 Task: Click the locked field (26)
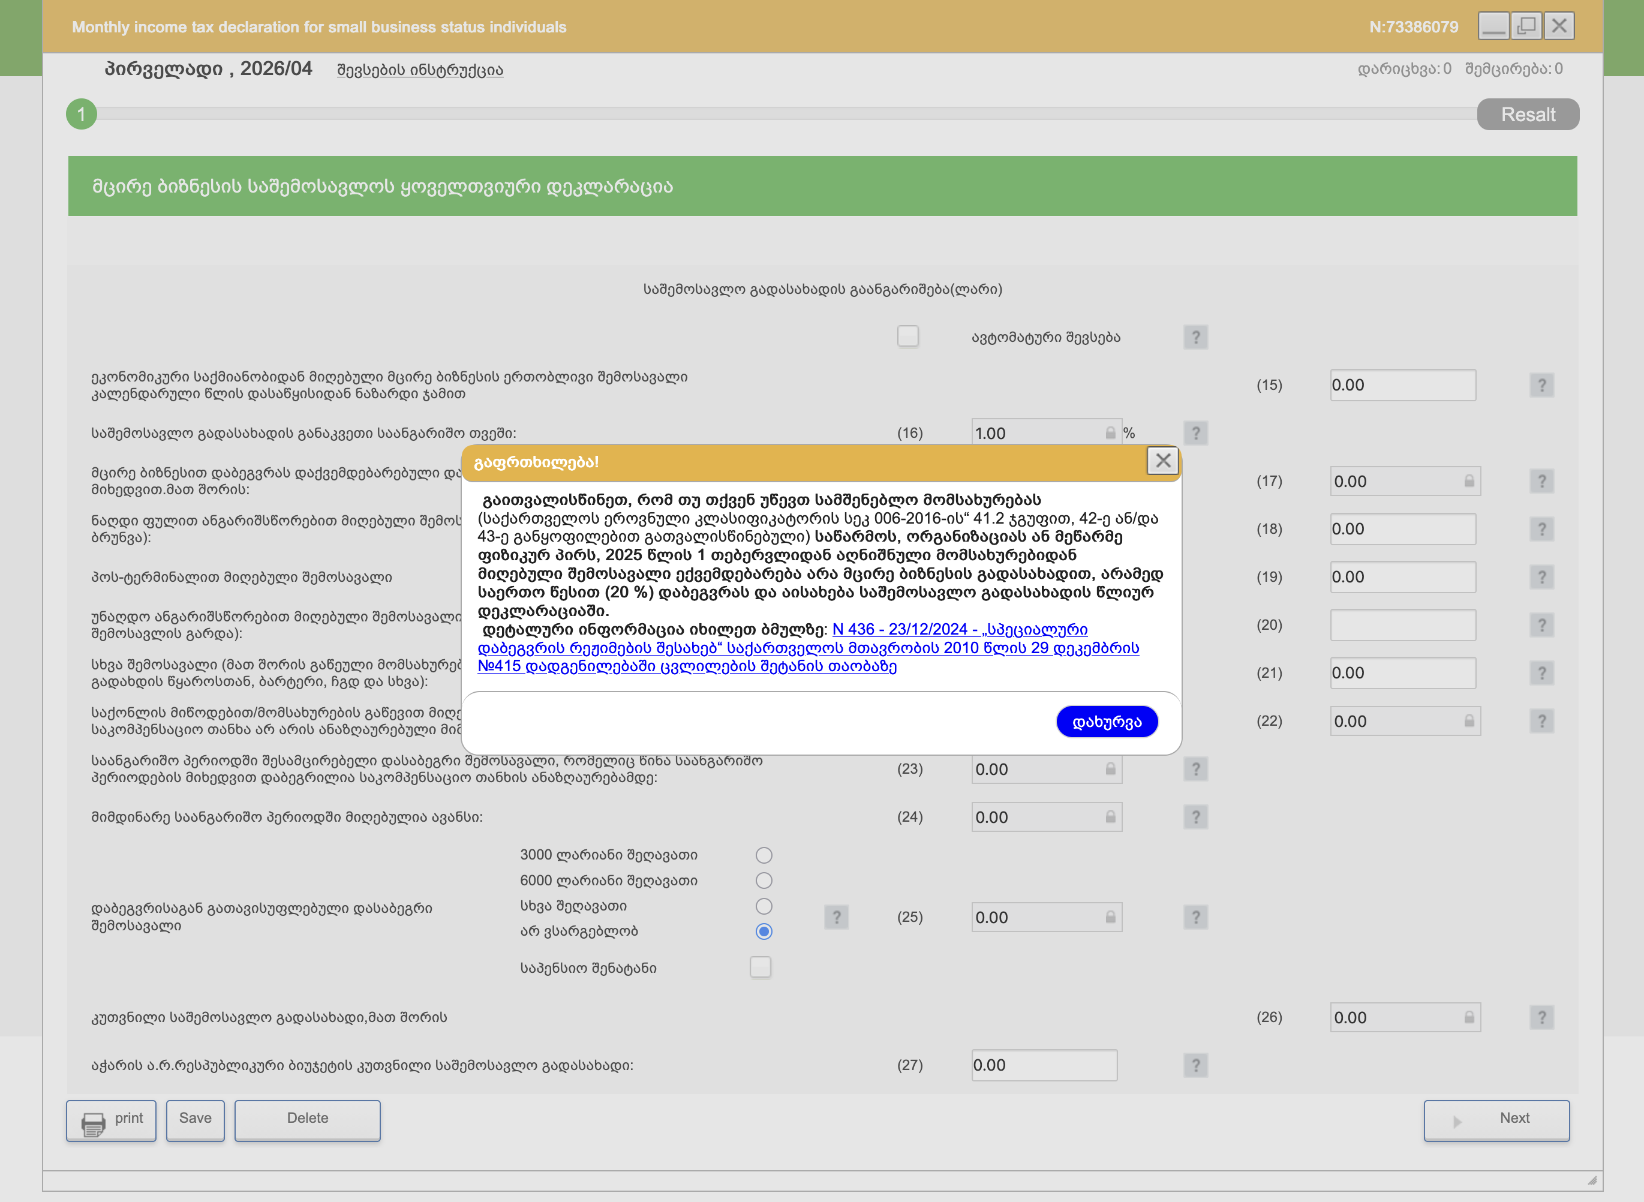1405,1017
